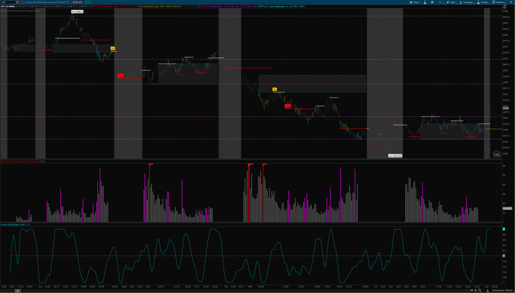Click the Share button in the toolbar
515x293 pixels.
click(x=414, y=2)
